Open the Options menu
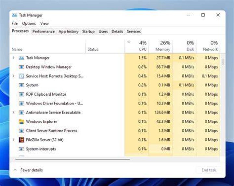 29,23
